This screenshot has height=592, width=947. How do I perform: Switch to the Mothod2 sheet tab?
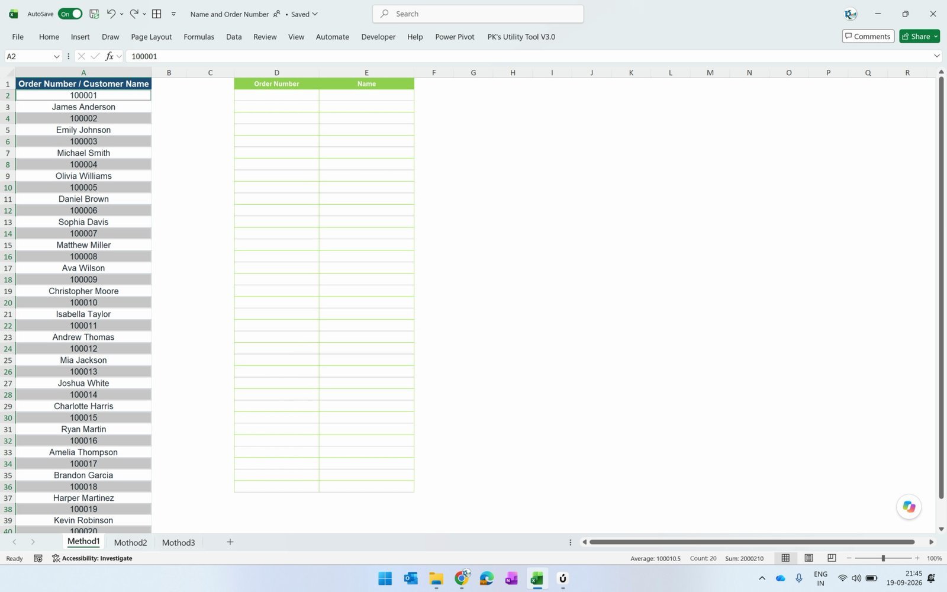(x=130, y=542)
